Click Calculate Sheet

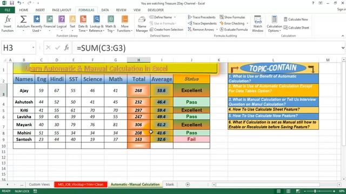coord(296,27)
